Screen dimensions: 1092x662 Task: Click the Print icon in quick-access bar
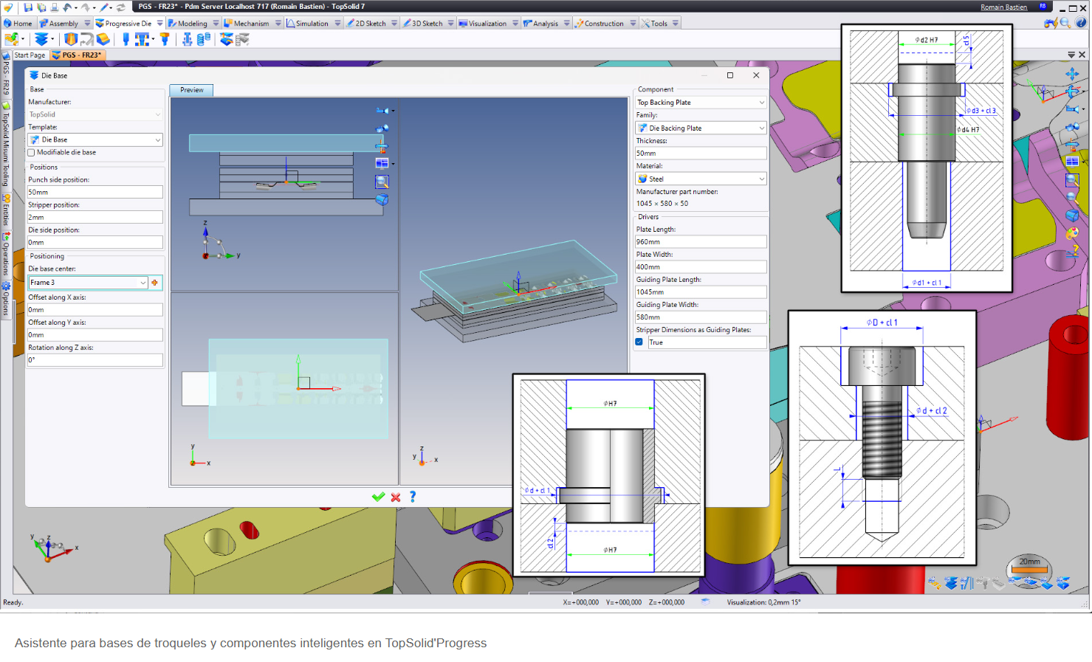point(53,7)
